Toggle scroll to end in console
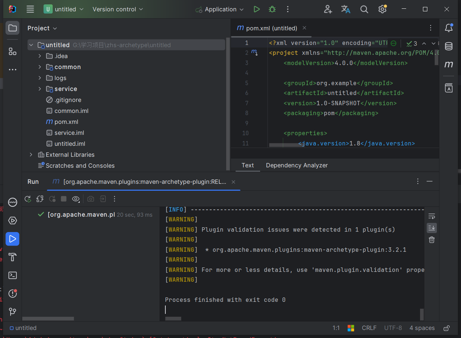The height and width of the screenshot is (338, 461). [432, 228]
